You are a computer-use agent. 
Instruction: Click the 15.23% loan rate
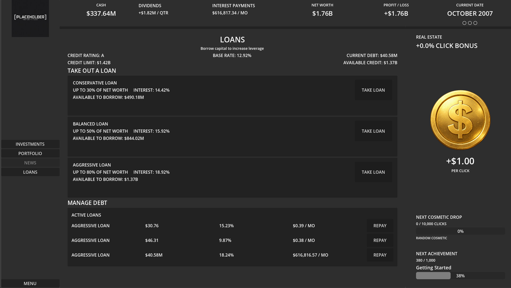pyautogui.click(x=226, y=226)
